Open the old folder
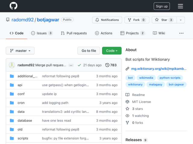Image resolution: width=193 pixels, height=144 pixels. coord(20,129)
